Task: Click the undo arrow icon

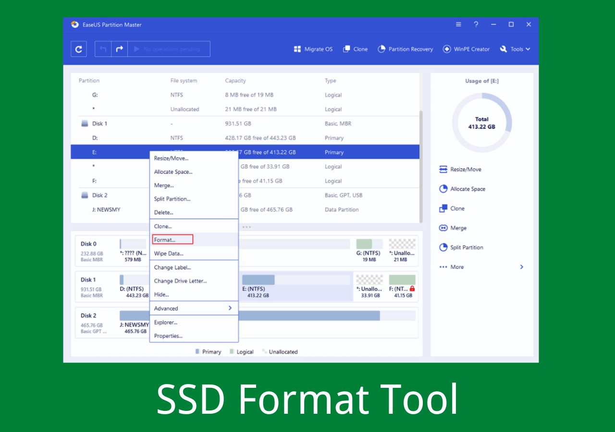Action: [103, 49]
